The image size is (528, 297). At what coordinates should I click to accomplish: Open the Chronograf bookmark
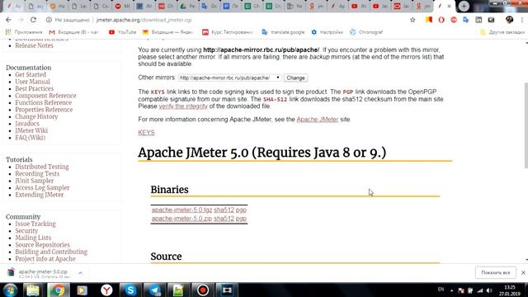click(x=366, y=32)
